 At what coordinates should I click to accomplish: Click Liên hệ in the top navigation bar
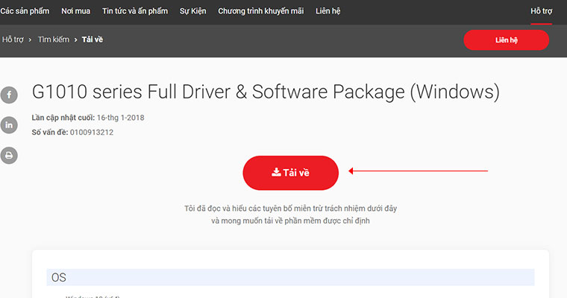click(328, 11)
